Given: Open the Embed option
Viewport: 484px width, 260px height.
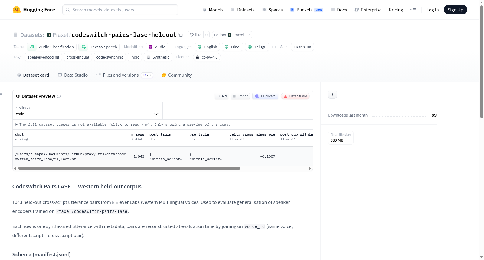Looking at the screenshot, I should pyautogui.click(x=240, y=96).
